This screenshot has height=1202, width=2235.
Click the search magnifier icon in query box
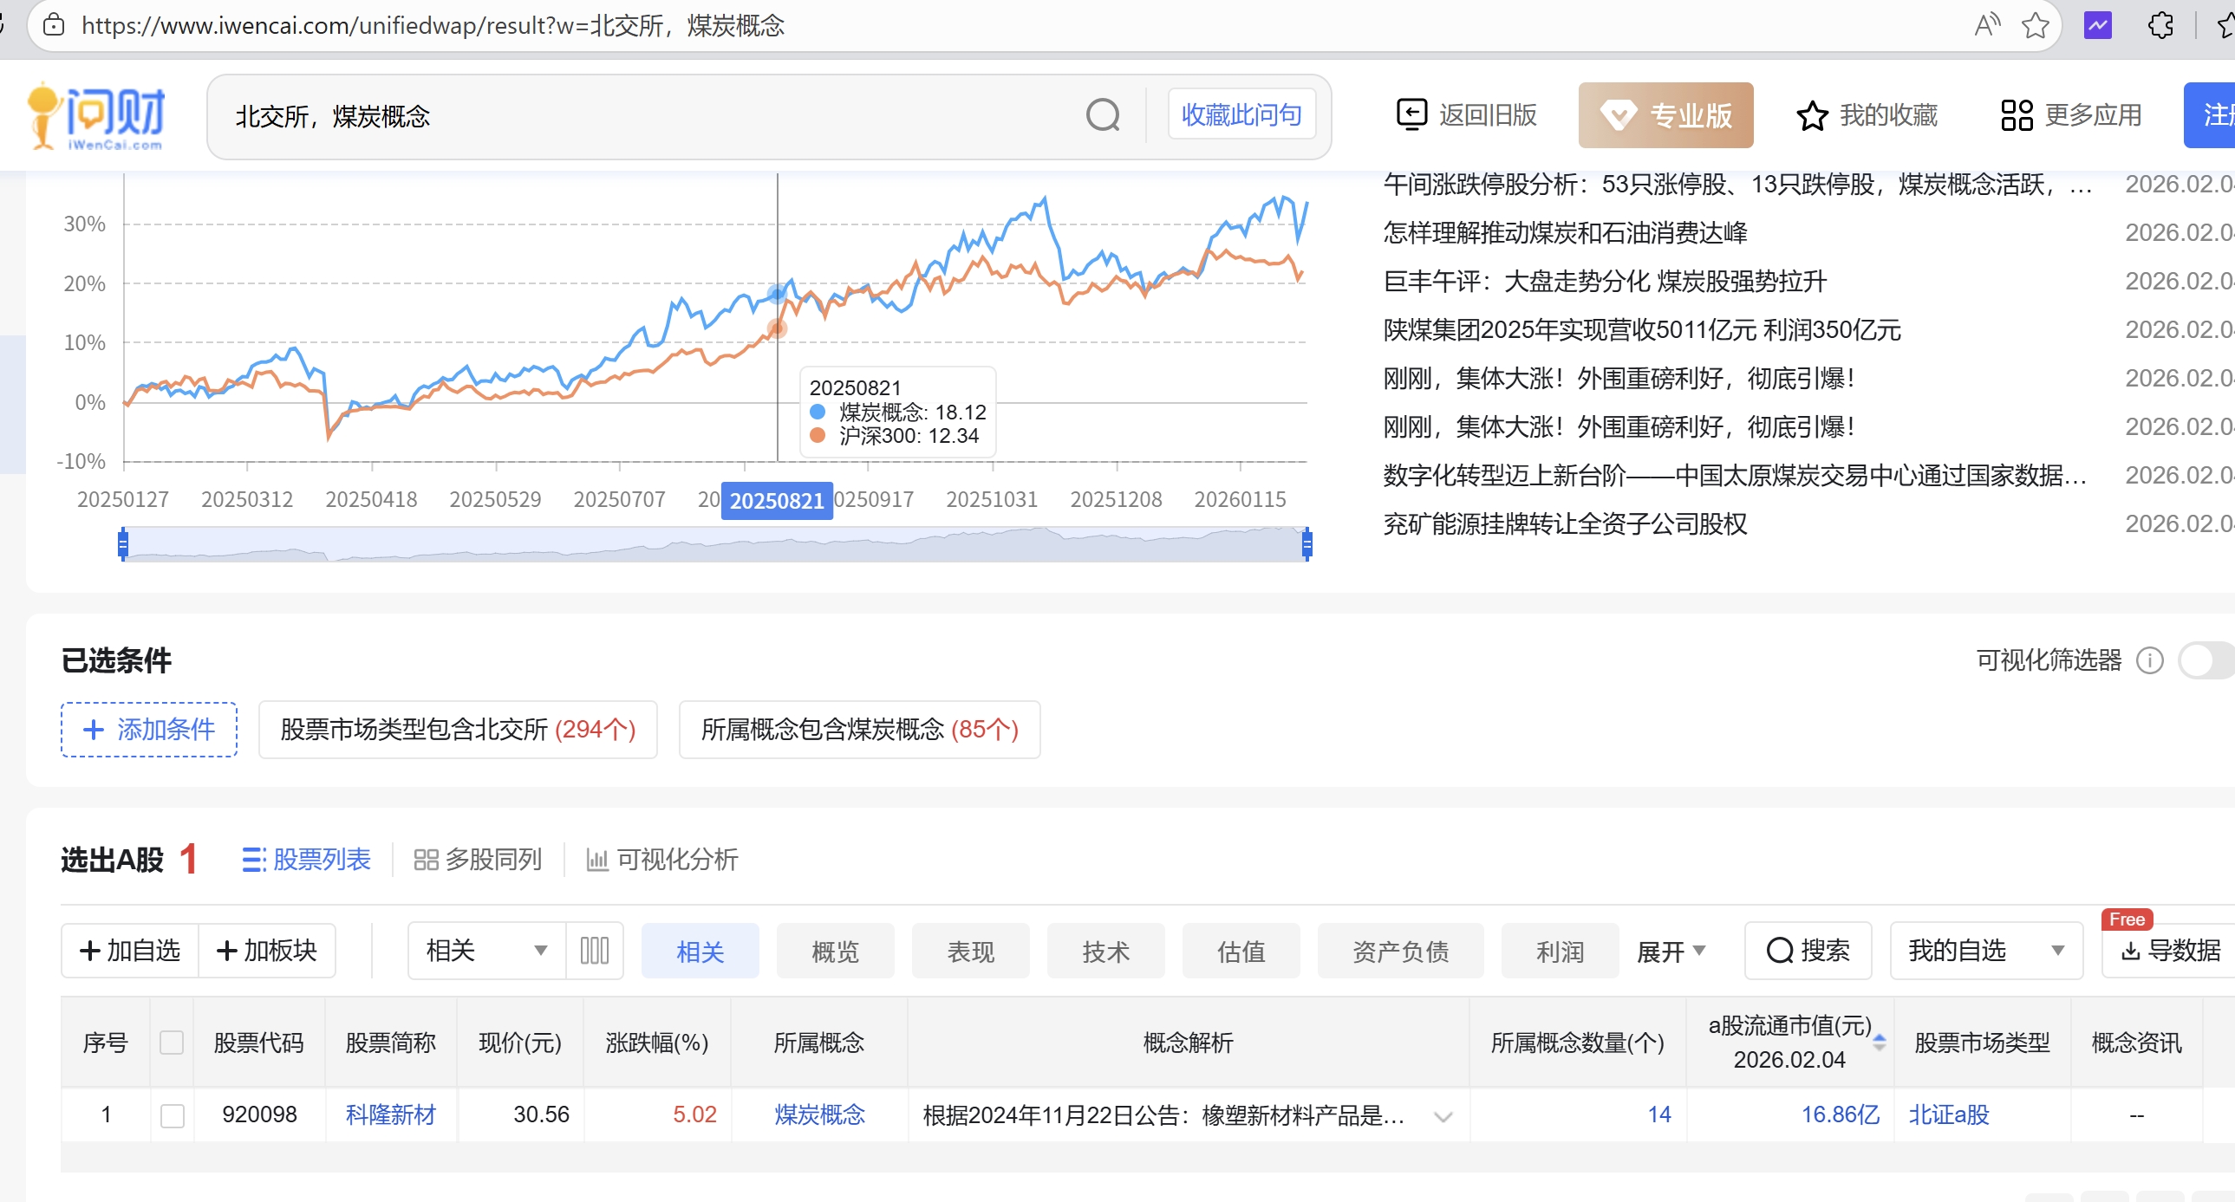pyautogui.click(x=1103, y=115)
